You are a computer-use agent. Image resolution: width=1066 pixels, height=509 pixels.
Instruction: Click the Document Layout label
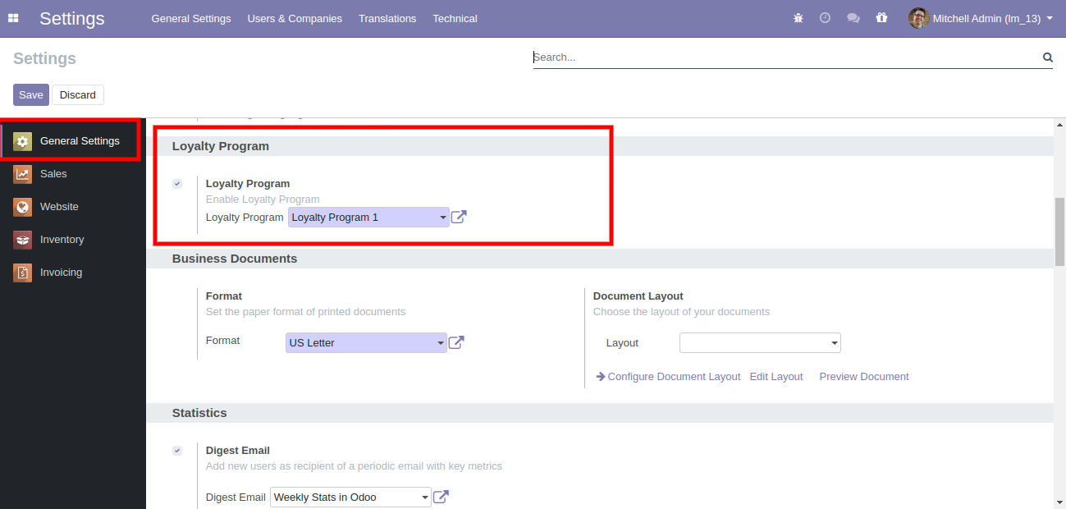(x=638, y=296)
